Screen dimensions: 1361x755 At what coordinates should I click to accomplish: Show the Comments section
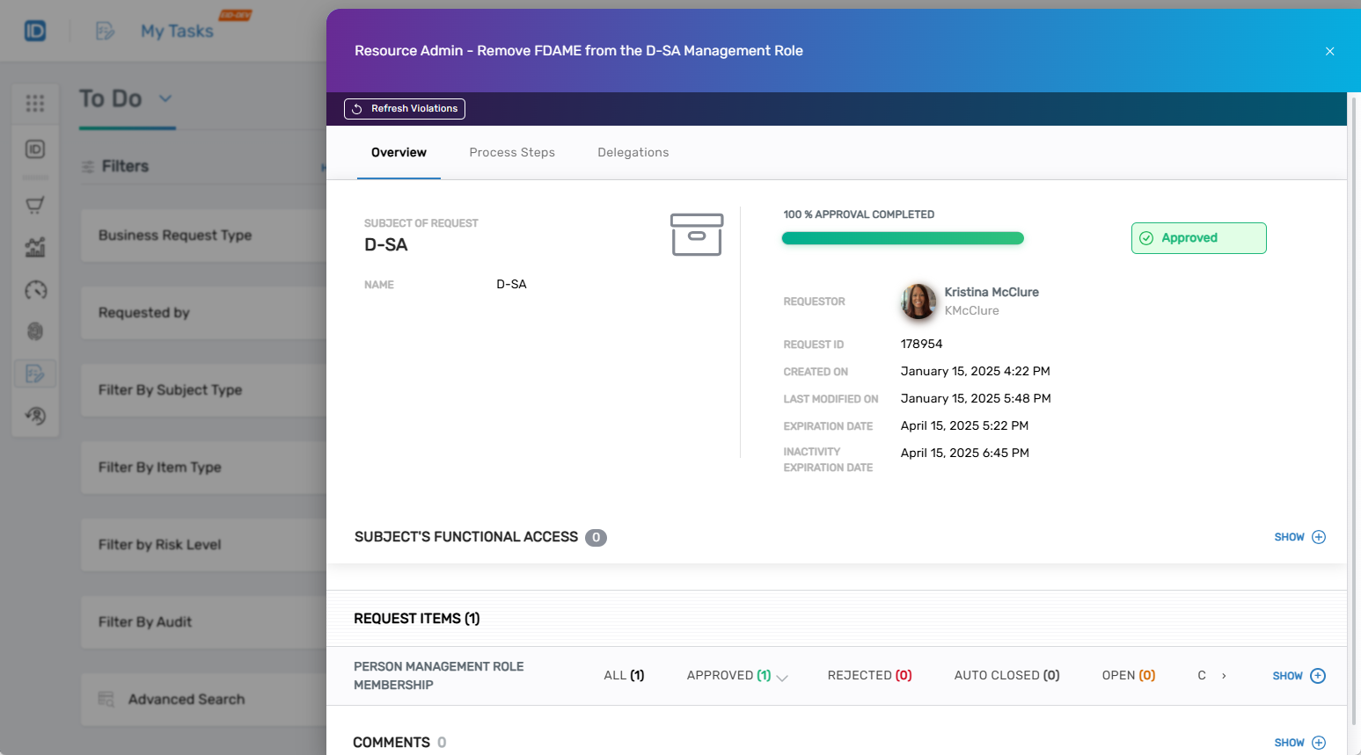(1299, 743)
